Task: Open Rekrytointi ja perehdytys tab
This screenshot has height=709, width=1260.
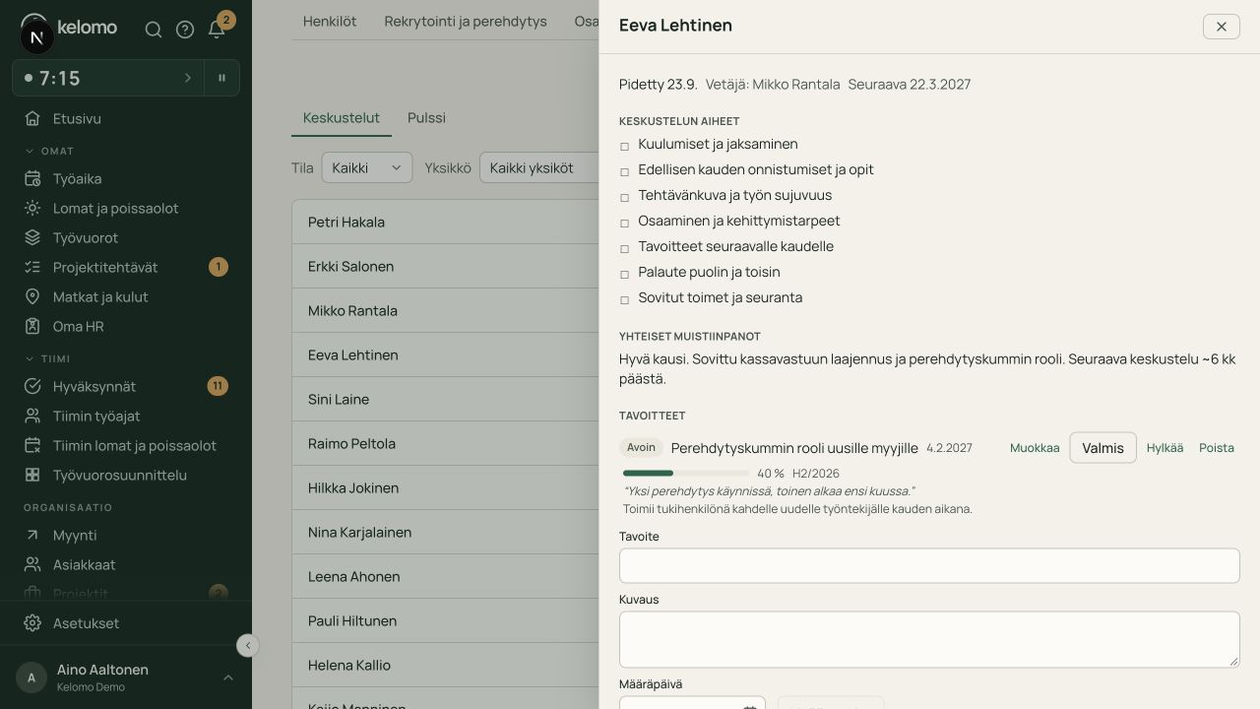Action: click(466, 21)
